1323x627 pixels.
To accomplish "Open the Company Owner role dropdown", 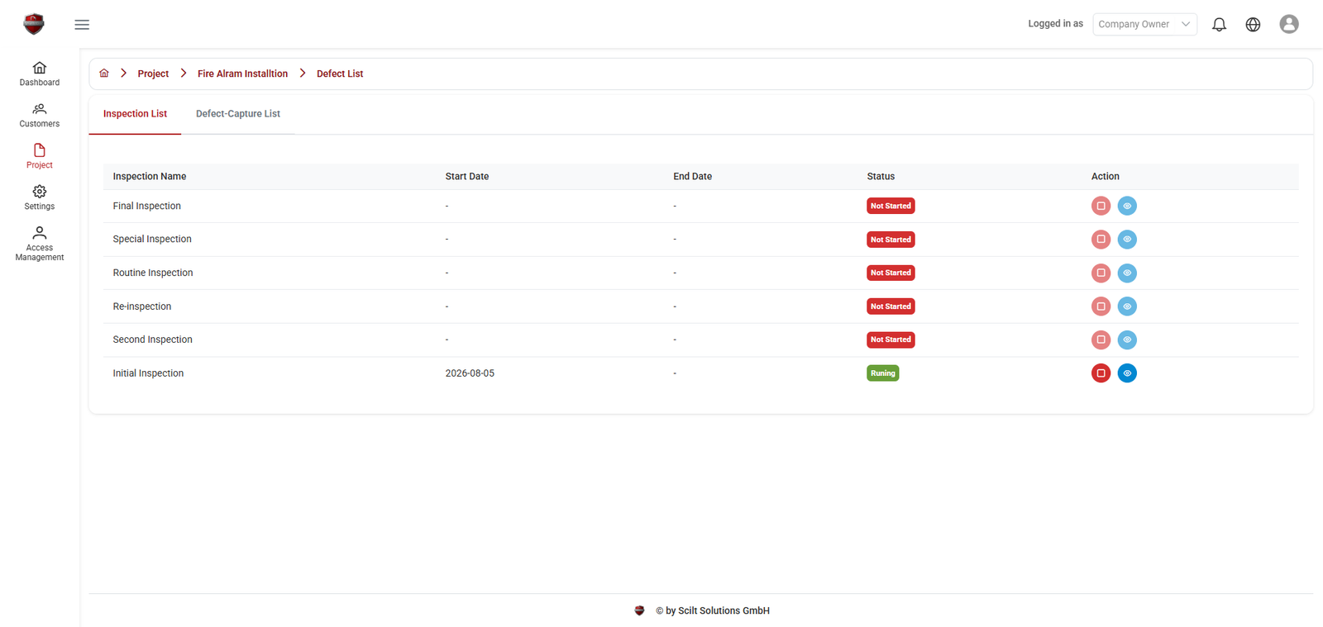I will pyautogui.click(x=1144, y=25).
